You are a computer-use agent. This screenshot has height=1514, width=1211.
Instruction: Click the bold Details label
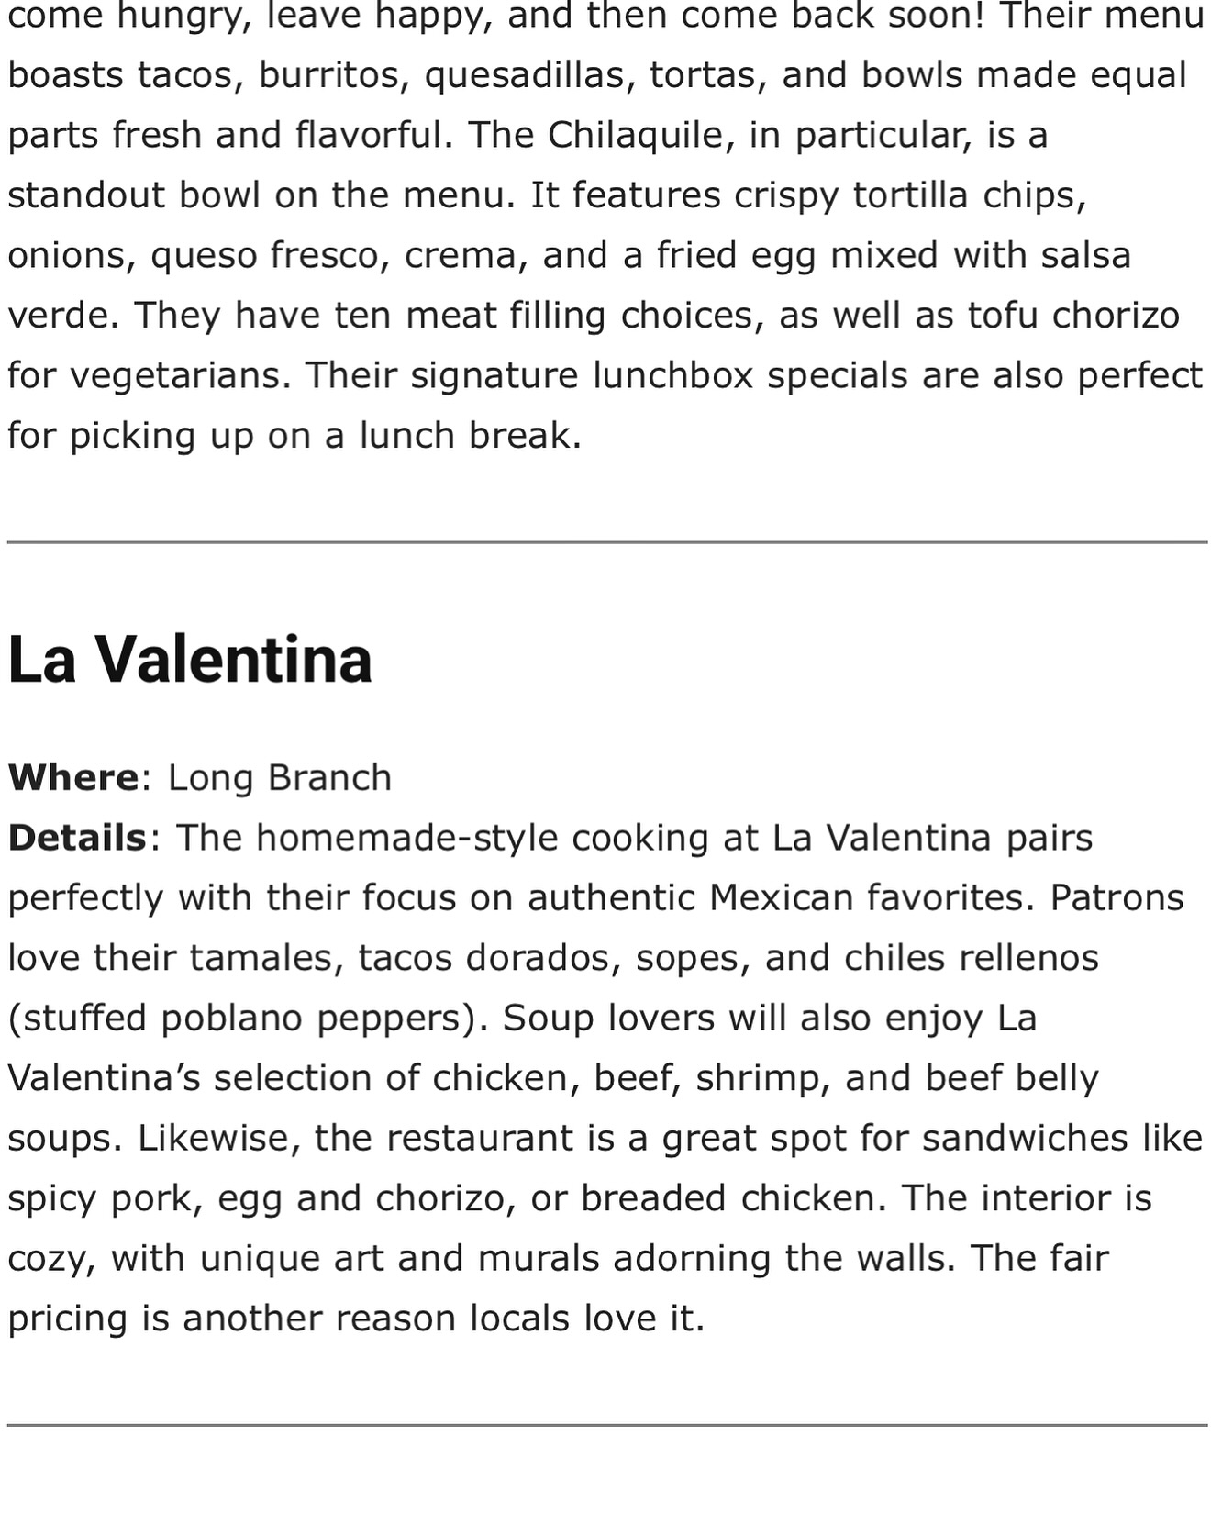pos(77,838)
